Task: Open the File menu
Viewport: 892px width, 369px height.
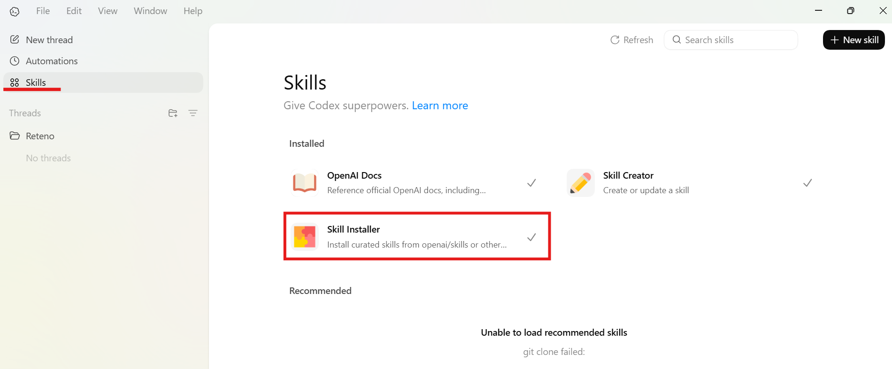Action: [x=42, y=10]
